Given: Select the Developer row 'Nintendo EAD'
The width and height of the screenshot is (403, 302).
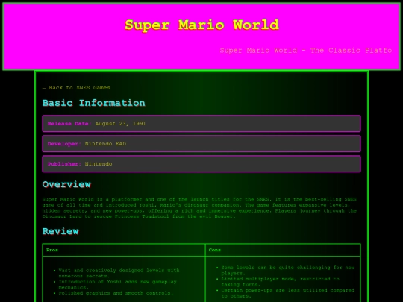Looking at the screenshot, I should coord(201,144).
